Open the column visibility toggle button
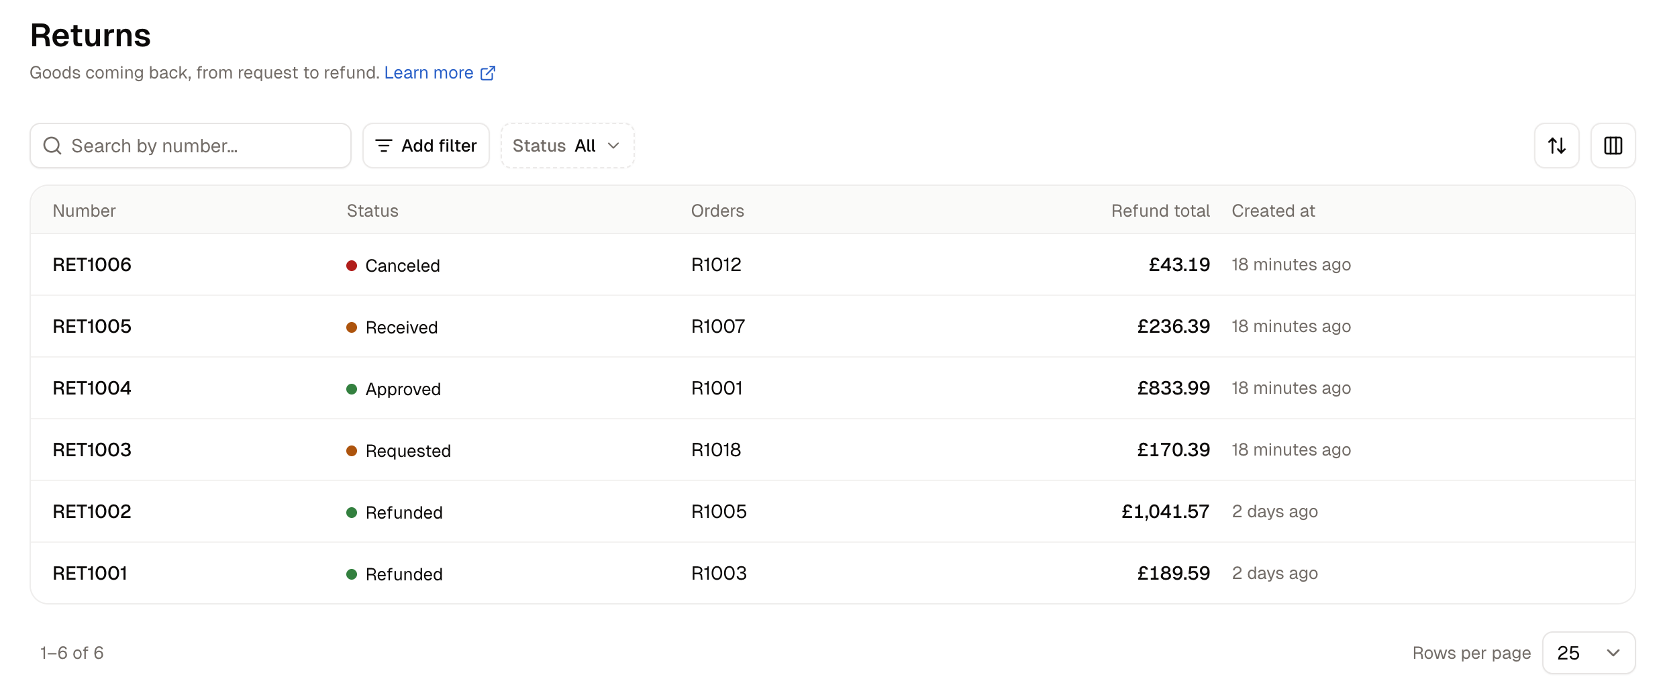 pos(1613,146)
